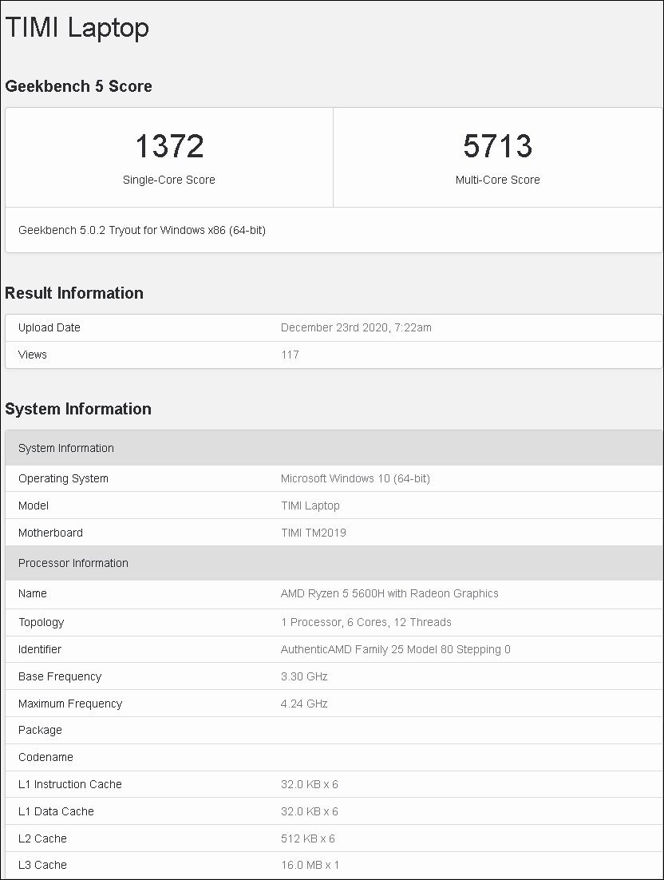Click the Name row label
This screenshot has height=880, width=664.
33,594
